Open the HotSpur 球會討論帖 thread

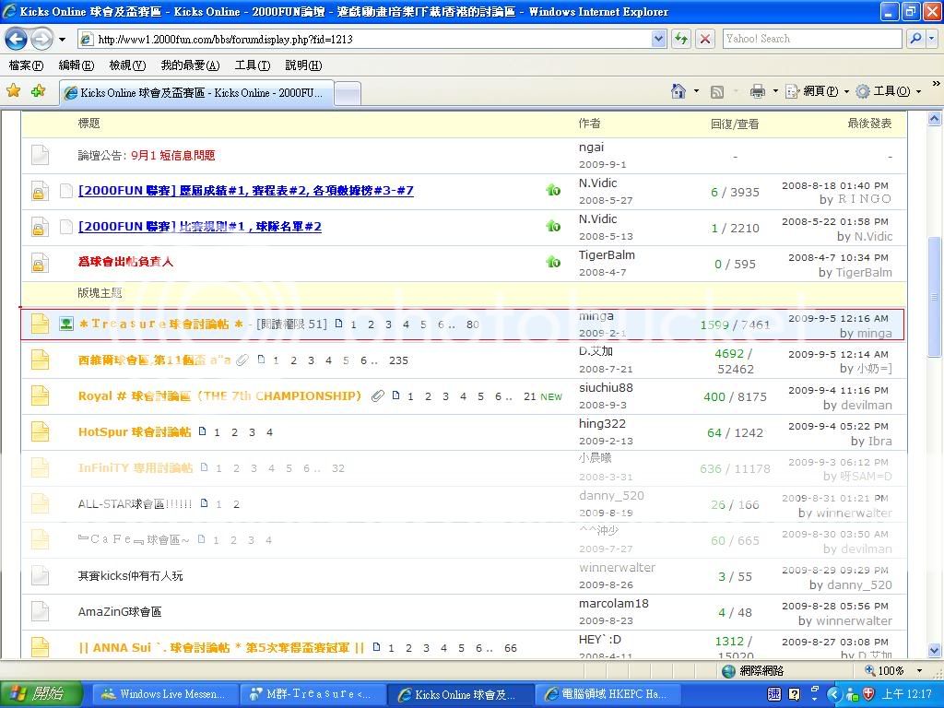point(135,431)
